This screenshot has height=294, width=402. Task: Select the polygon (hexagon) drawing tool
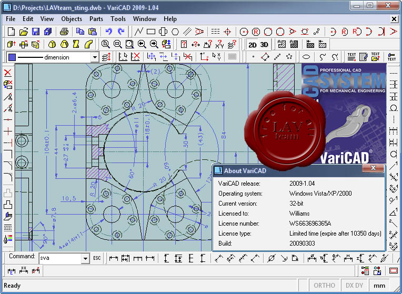[x=175, y=32]
